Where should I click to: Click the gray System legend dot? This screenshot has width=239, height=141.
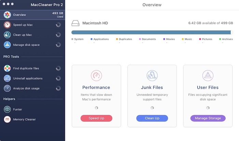coord(72,39)
